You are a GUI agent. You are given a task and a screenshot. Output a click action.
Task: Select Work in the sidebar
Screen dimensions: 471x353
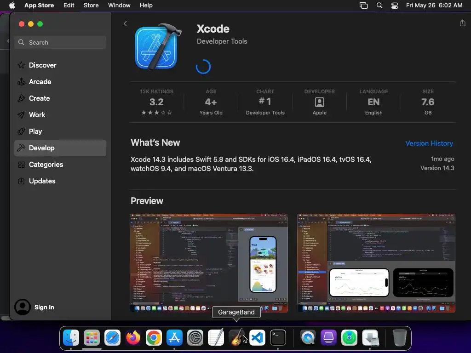coord(60,114)
